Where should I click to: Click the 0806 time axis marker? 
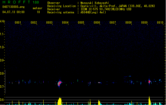coord(97,23)
